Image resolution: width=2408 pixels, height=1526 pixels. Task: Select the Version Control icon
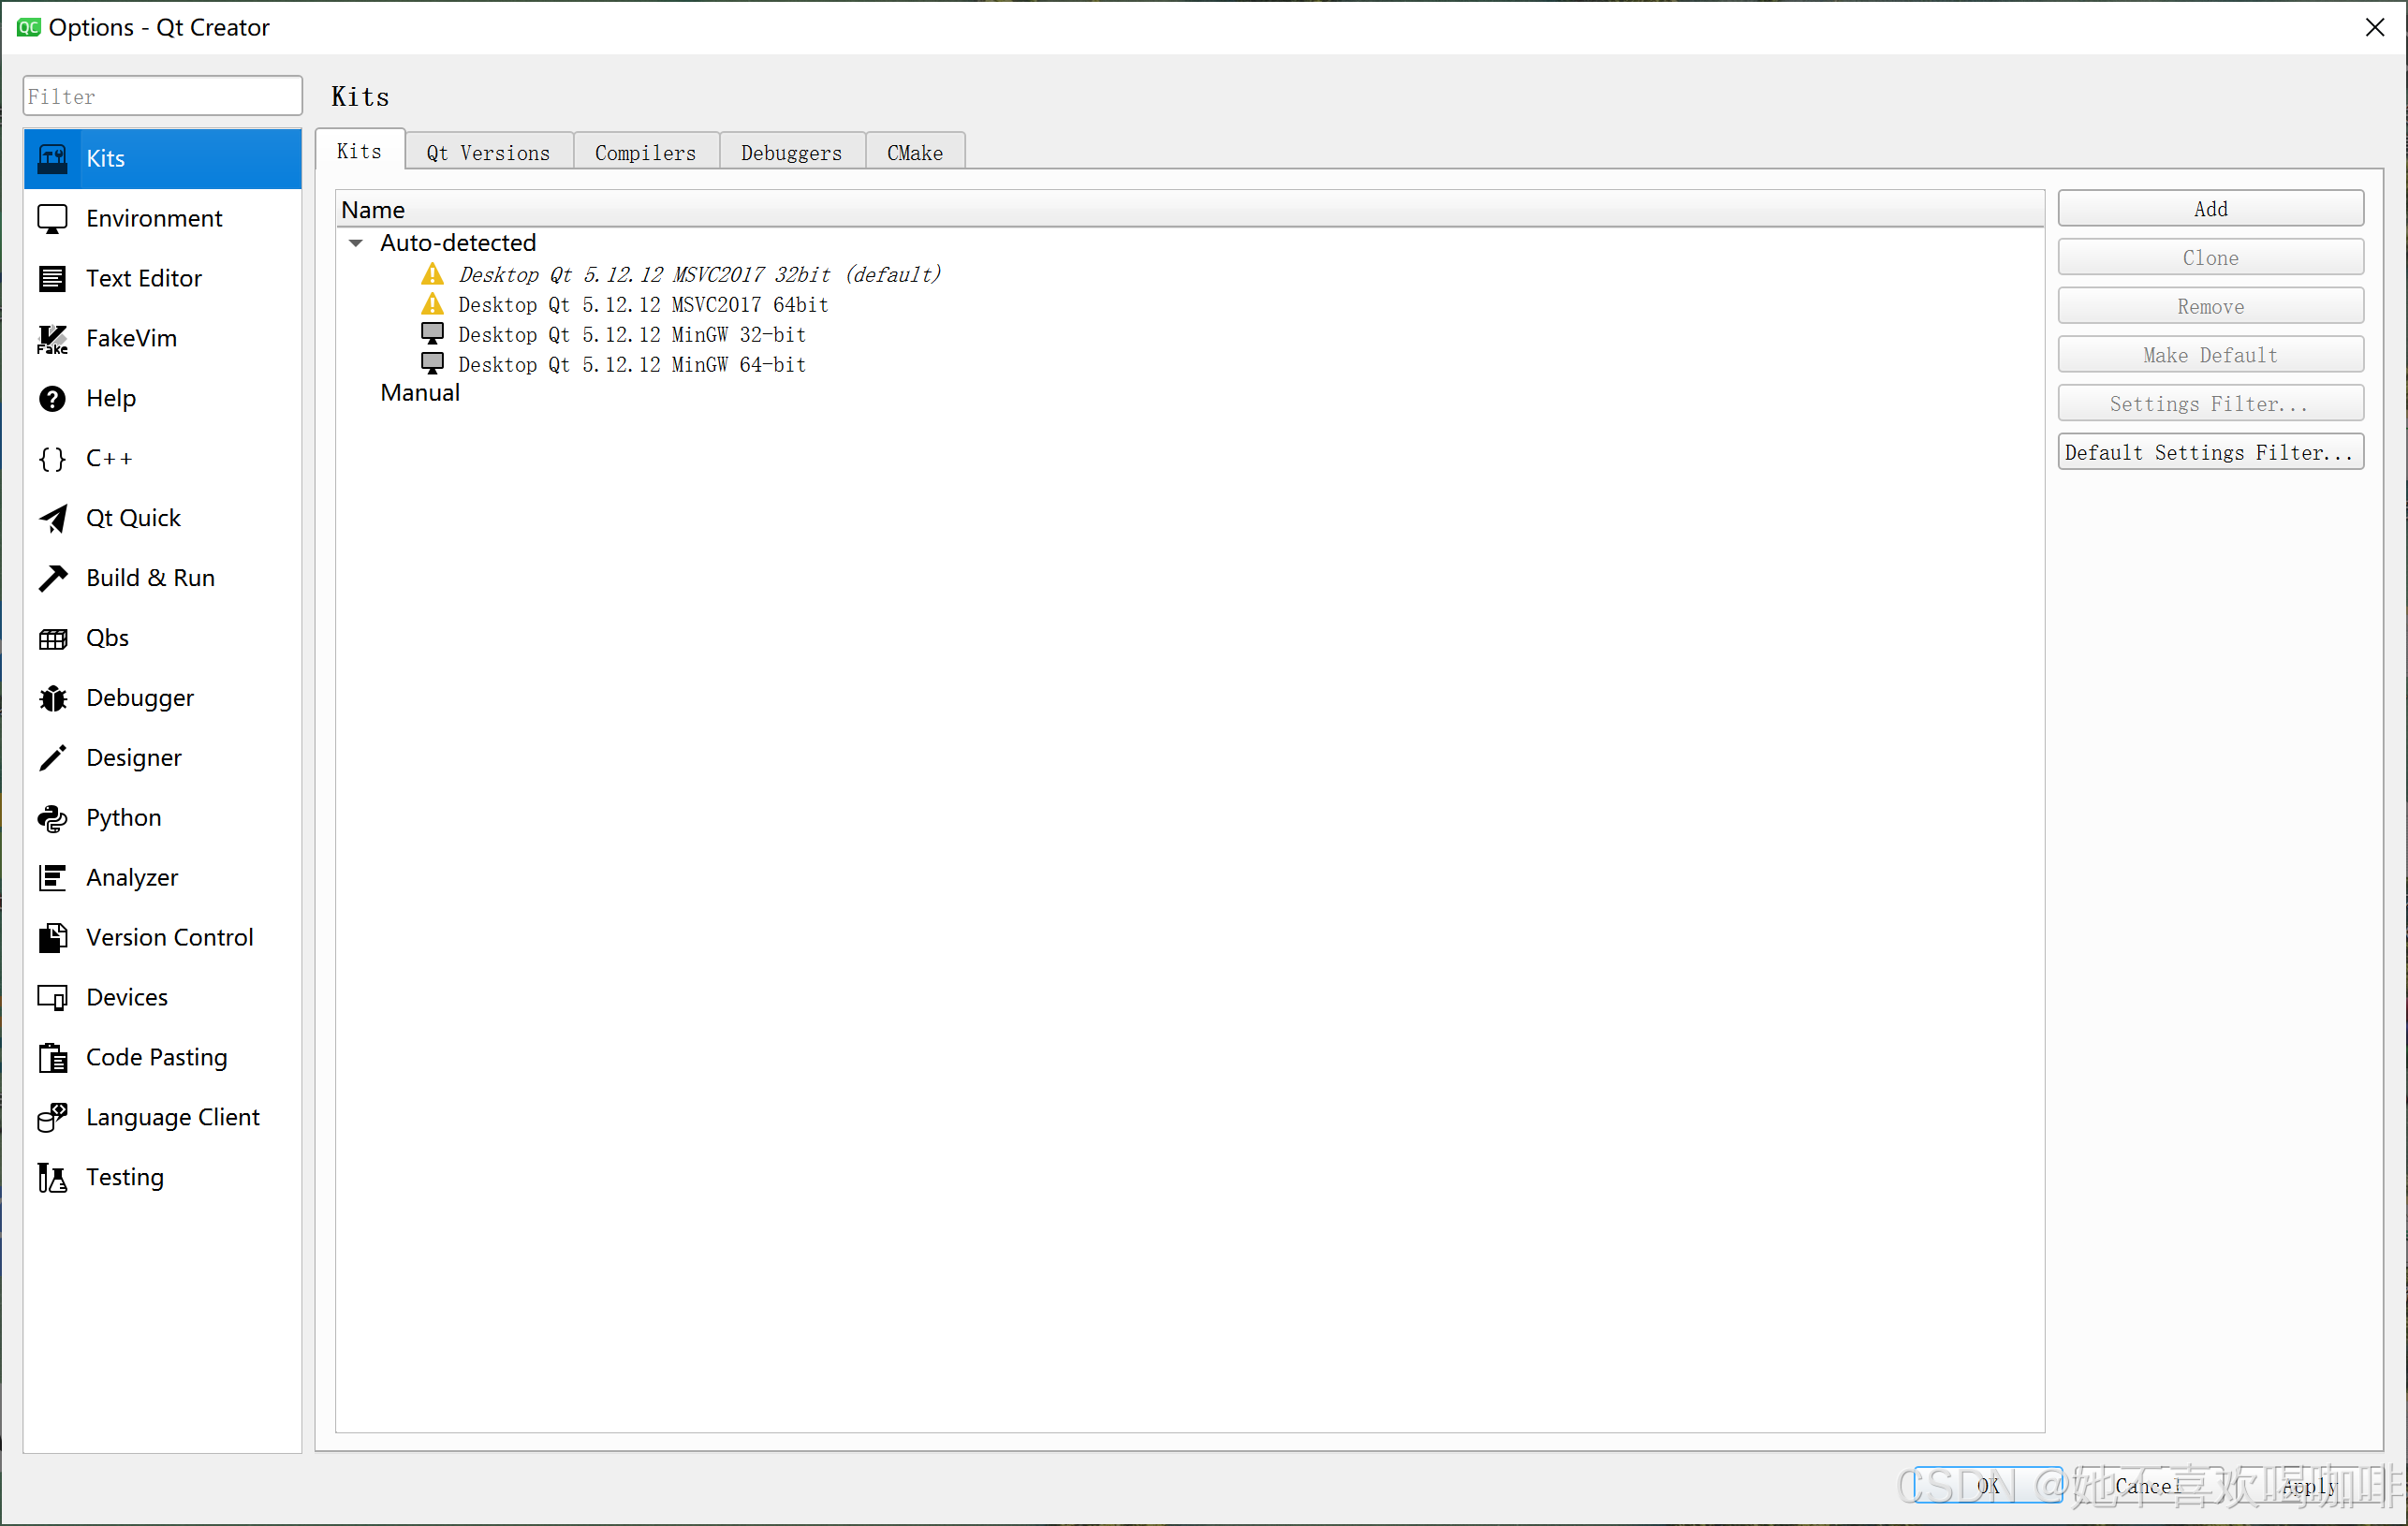click(52, 938)
